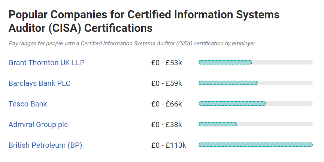The image size is (324, 162).
Task: Click the gray remainder of Grant Thornton's bar
Action: 282,62
